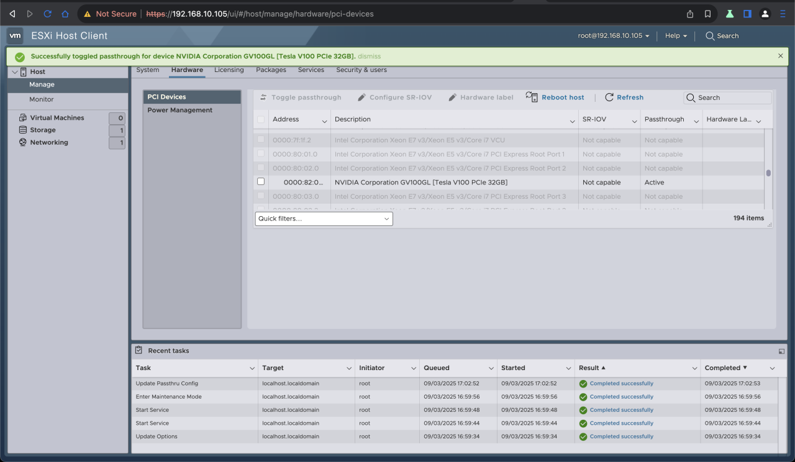Click the browser forward arrow
795x462 pixels.
pos(29,14)
